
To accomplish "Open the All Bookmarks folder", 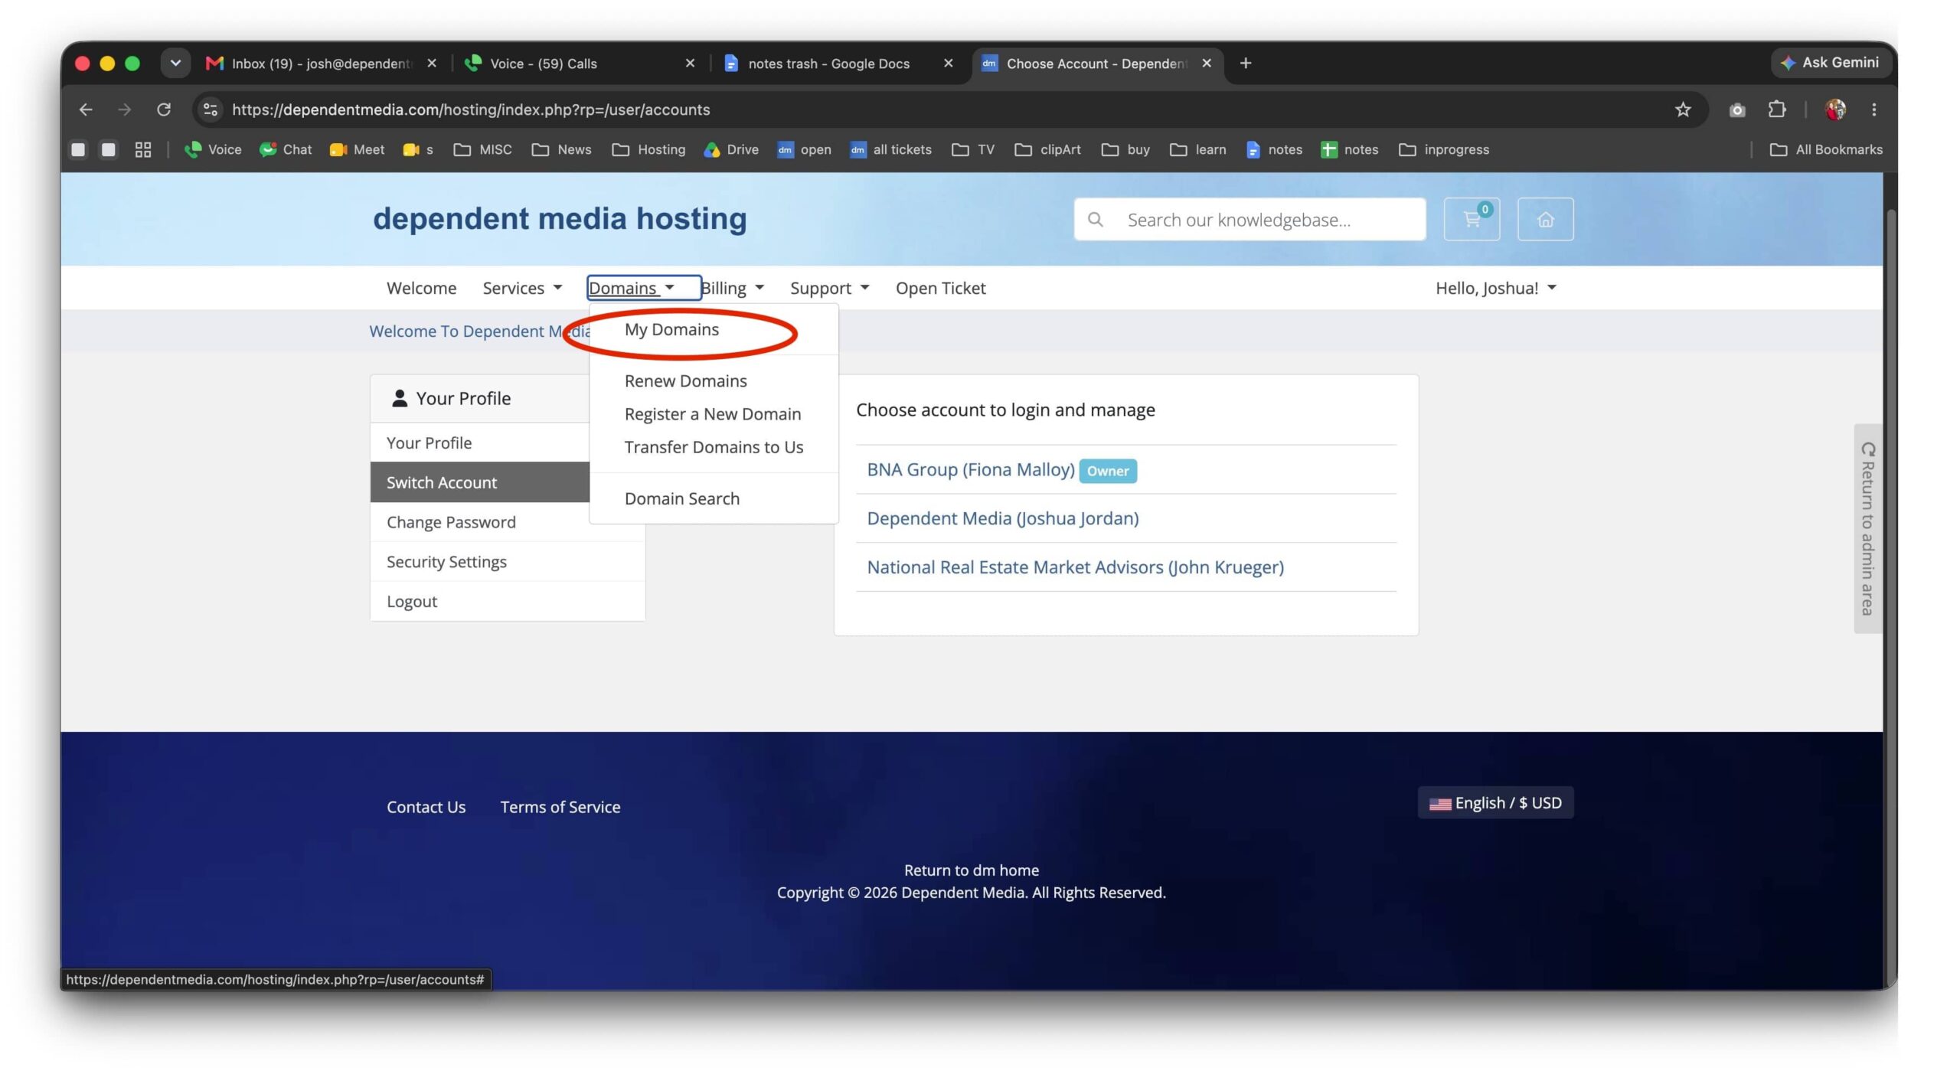I will tap(1826, 149).
